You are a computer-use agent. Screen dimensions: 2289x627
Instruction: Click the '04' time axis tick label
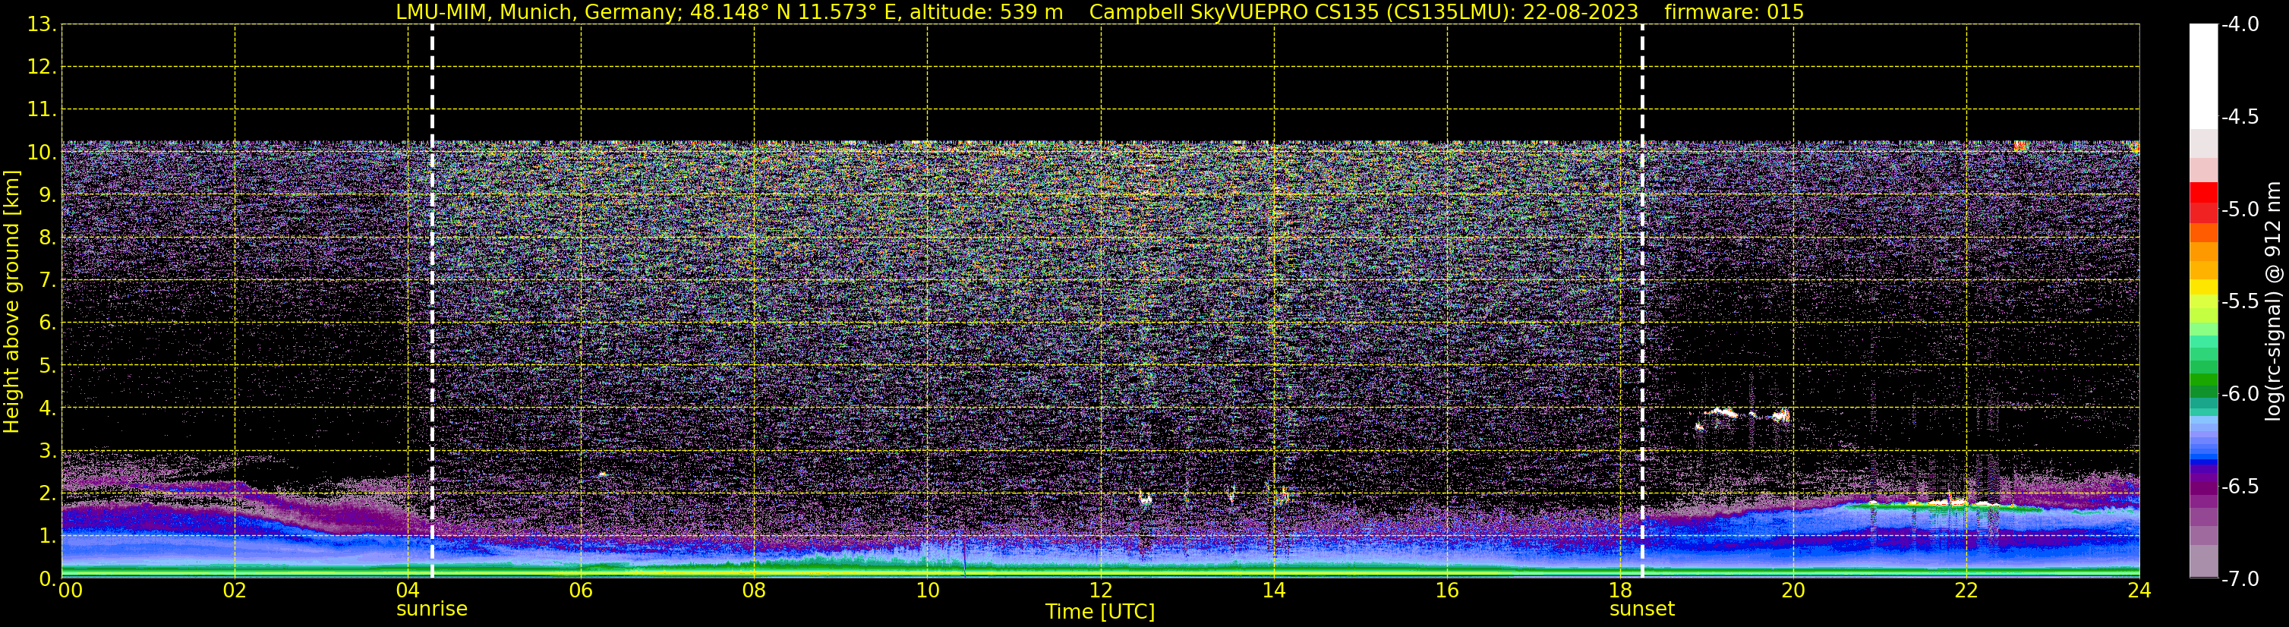(x=408, y=591)
